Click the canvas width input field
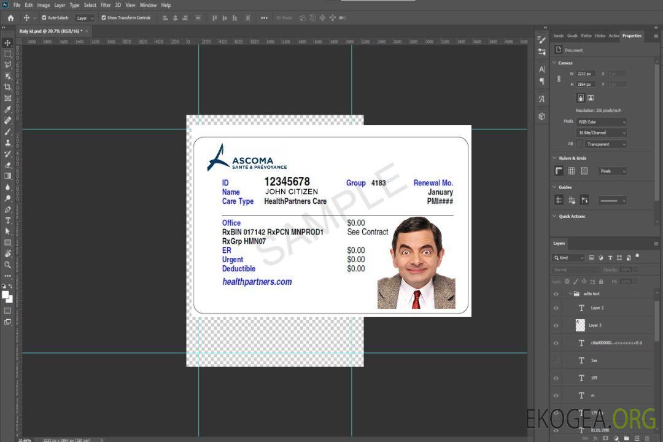The height and width of the screenshot is (442, 663). pyautogui.click(x=586, y=74)
